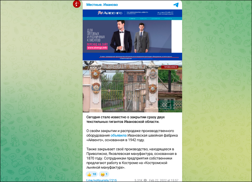Click the ДОКУМЕНТЫ tab in the banner
The width and height of the screenshot is (252, 182).
(156, 19)
